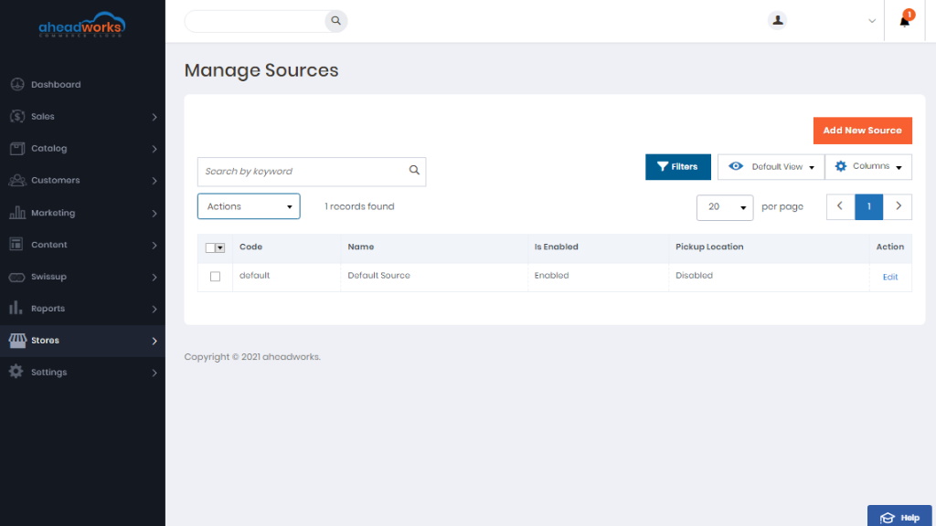The width and height of the screenshot is (936, 526).
Task: Open the 20 per page dropdown
Action: (x=725, y=207)
